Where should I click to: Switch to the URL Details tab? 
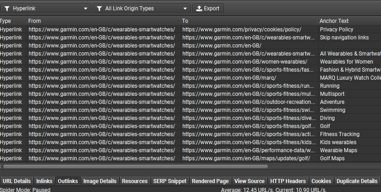click(17, 181)
